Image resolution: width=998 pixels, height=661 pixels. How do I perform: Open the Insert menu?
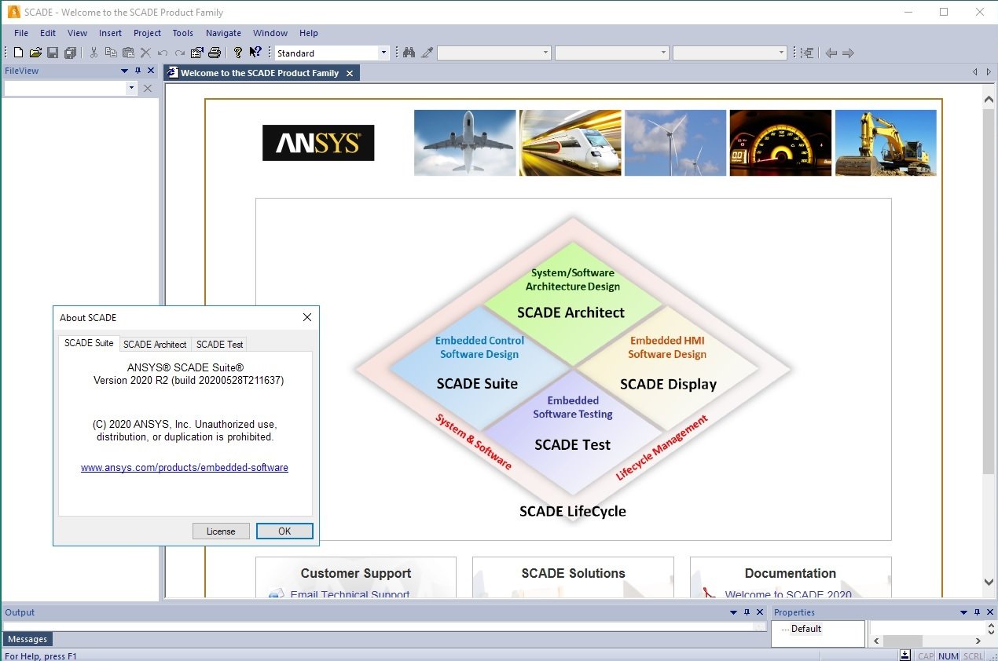coord(110,33)
